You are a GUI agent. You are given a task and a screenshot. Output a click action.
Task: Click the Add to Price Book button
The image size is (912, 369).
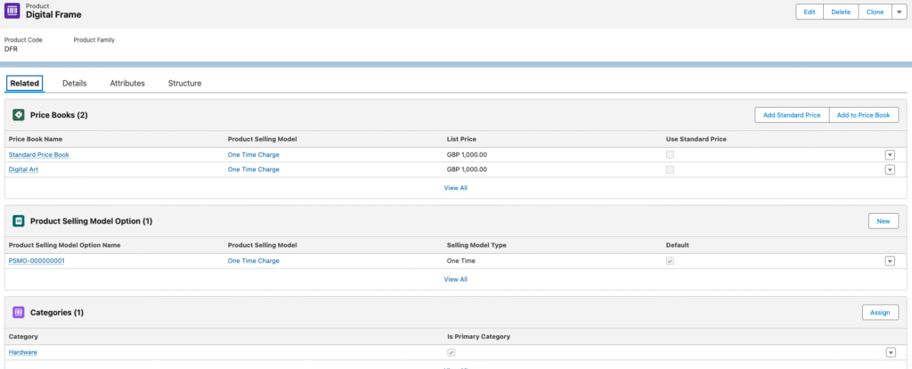click(863, 115)
